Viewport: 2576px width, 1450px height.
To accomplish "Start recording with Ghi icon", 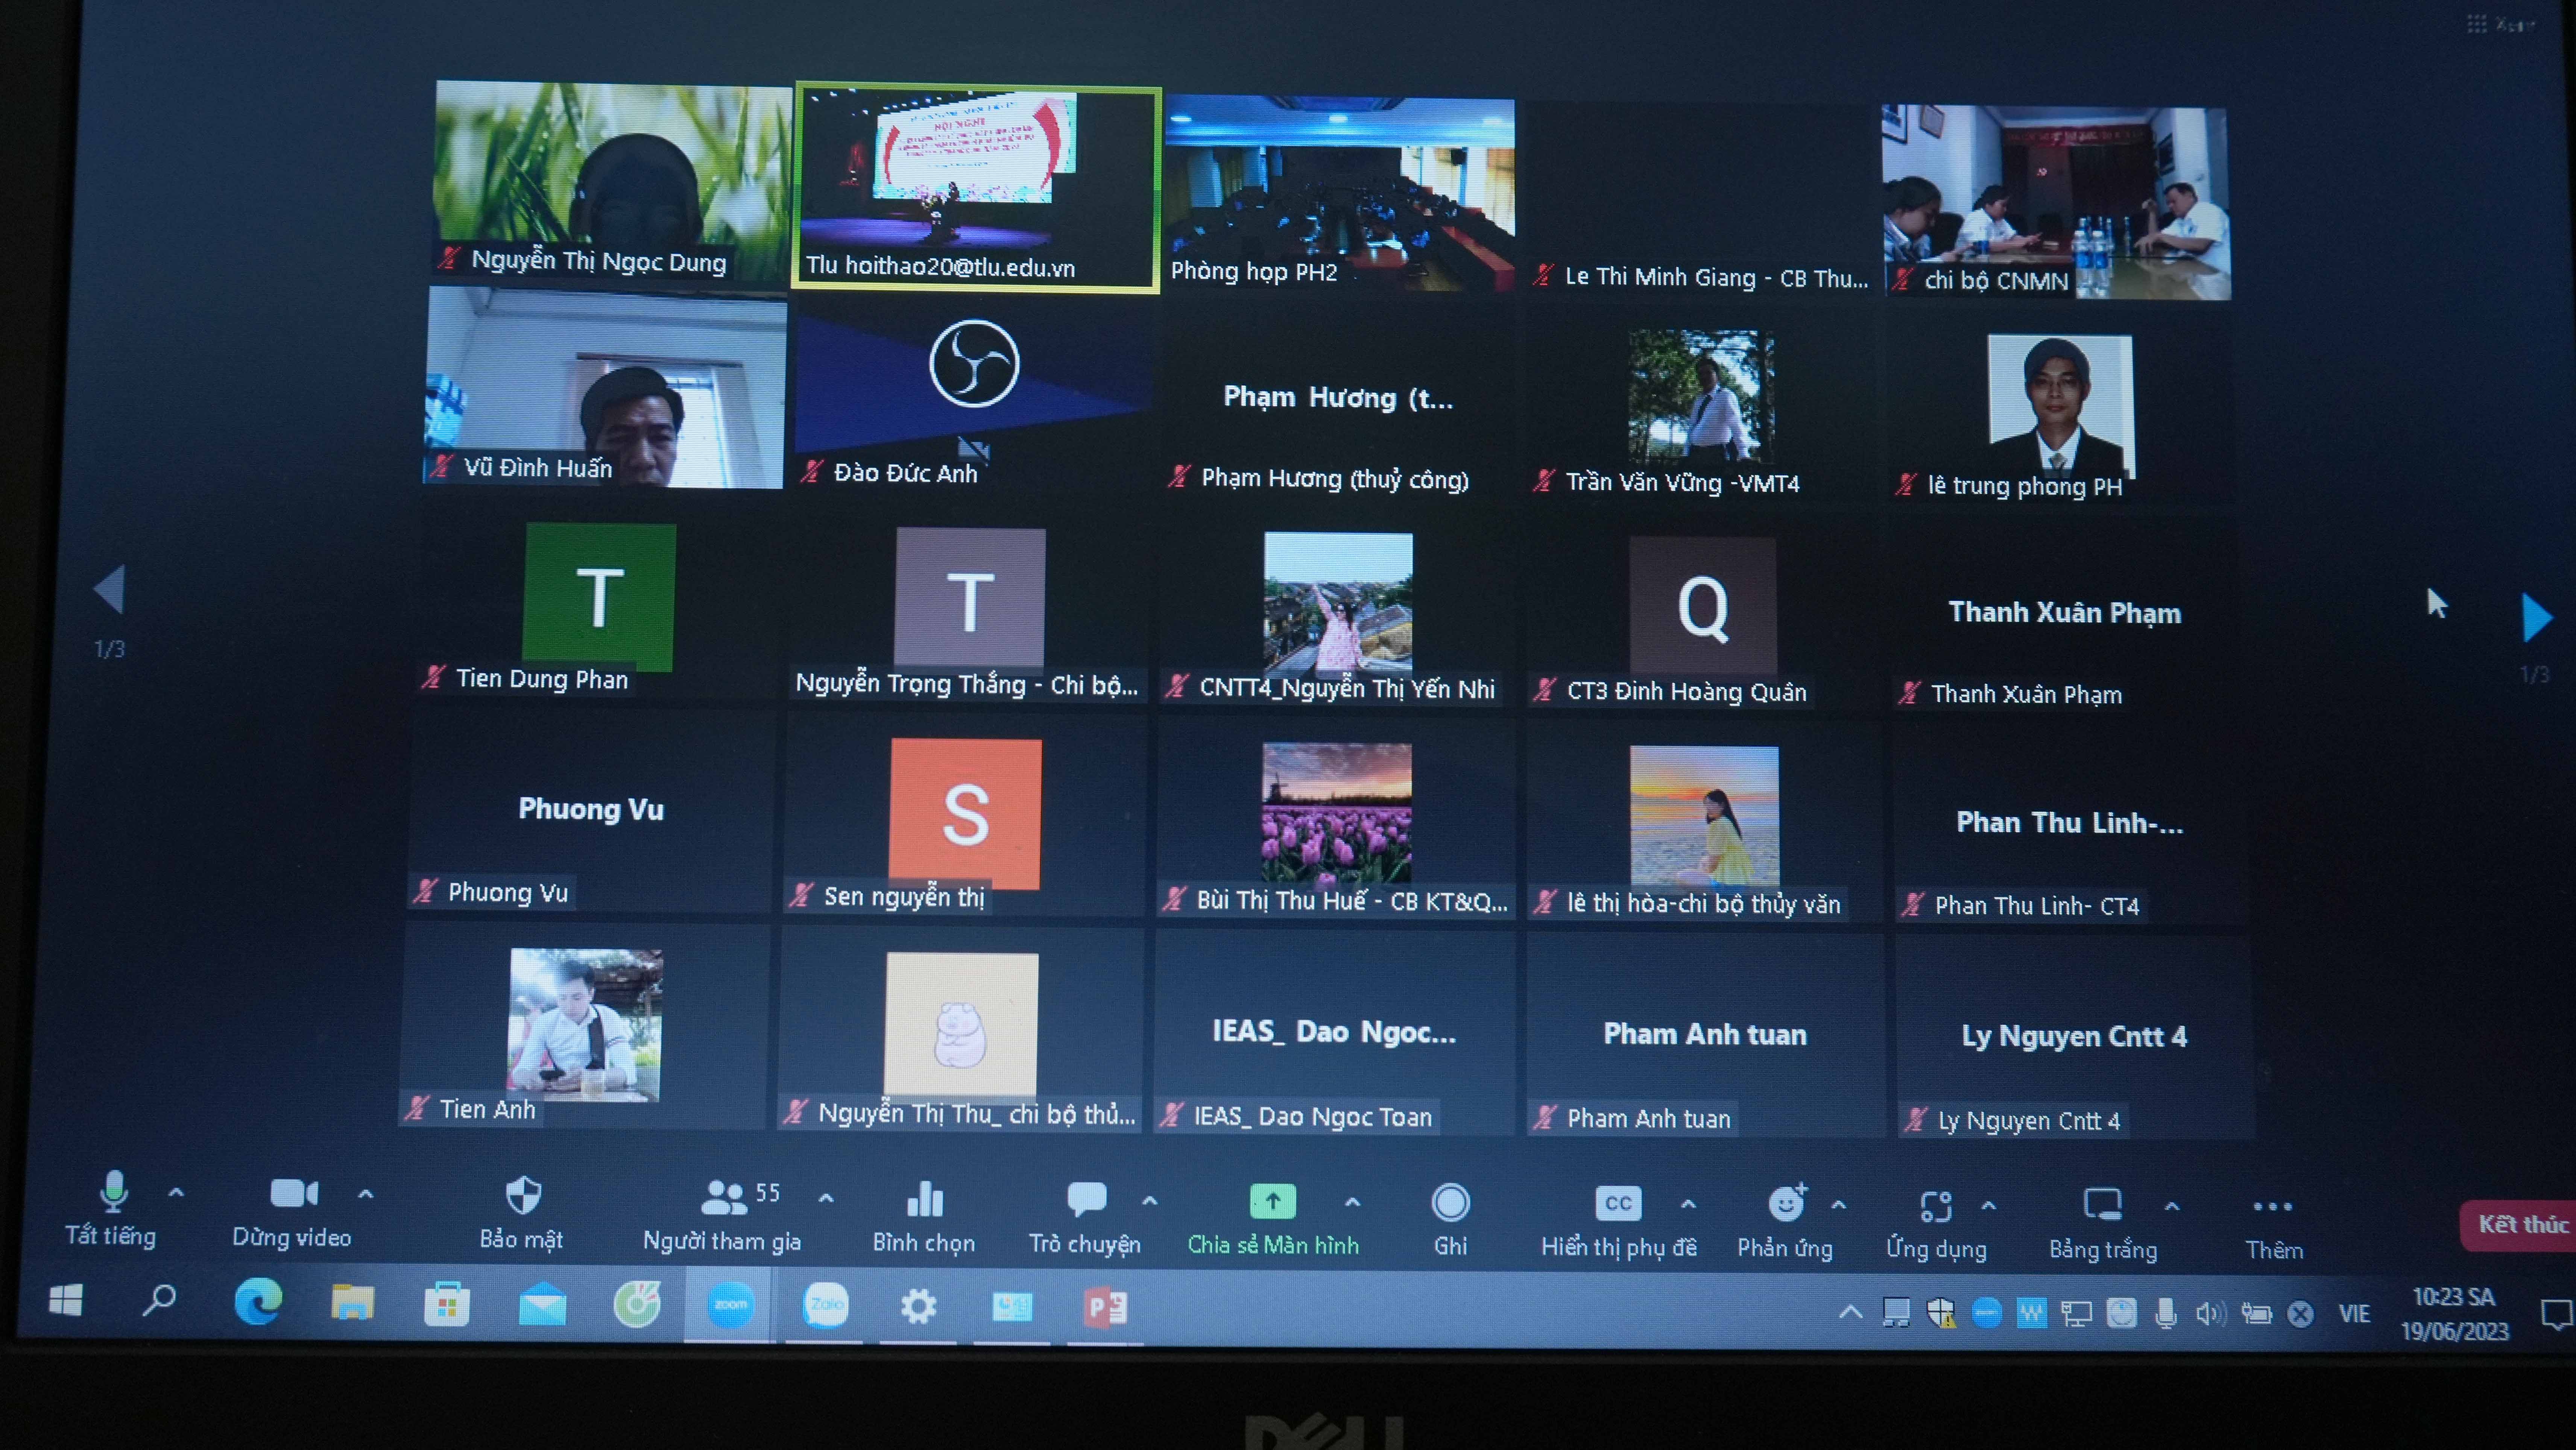I will [1450, 1203].
